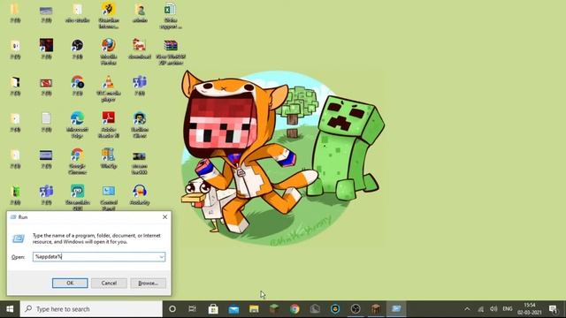Image resolution: width=566 pixels, height=318 pixels.
Task: Select the yellow Guardian browser desktop shortcut
Action: [x=109, y=16]
